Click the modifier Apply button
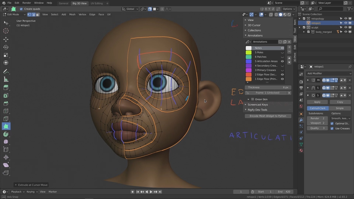This screenshot has width=354, height=199. click(x=317, y=102)
